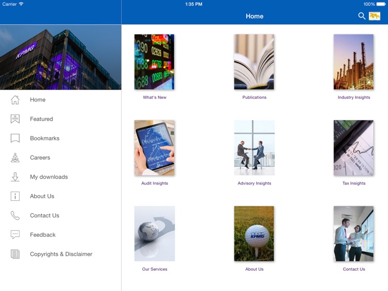Click the Industry Insights label
Screen dimensions: 388x291
pos(354,97)
